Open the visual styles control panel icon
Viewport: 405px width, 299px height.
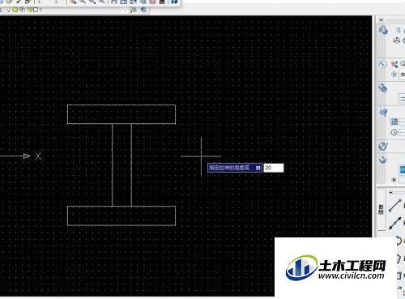click(x=382, y=88)
